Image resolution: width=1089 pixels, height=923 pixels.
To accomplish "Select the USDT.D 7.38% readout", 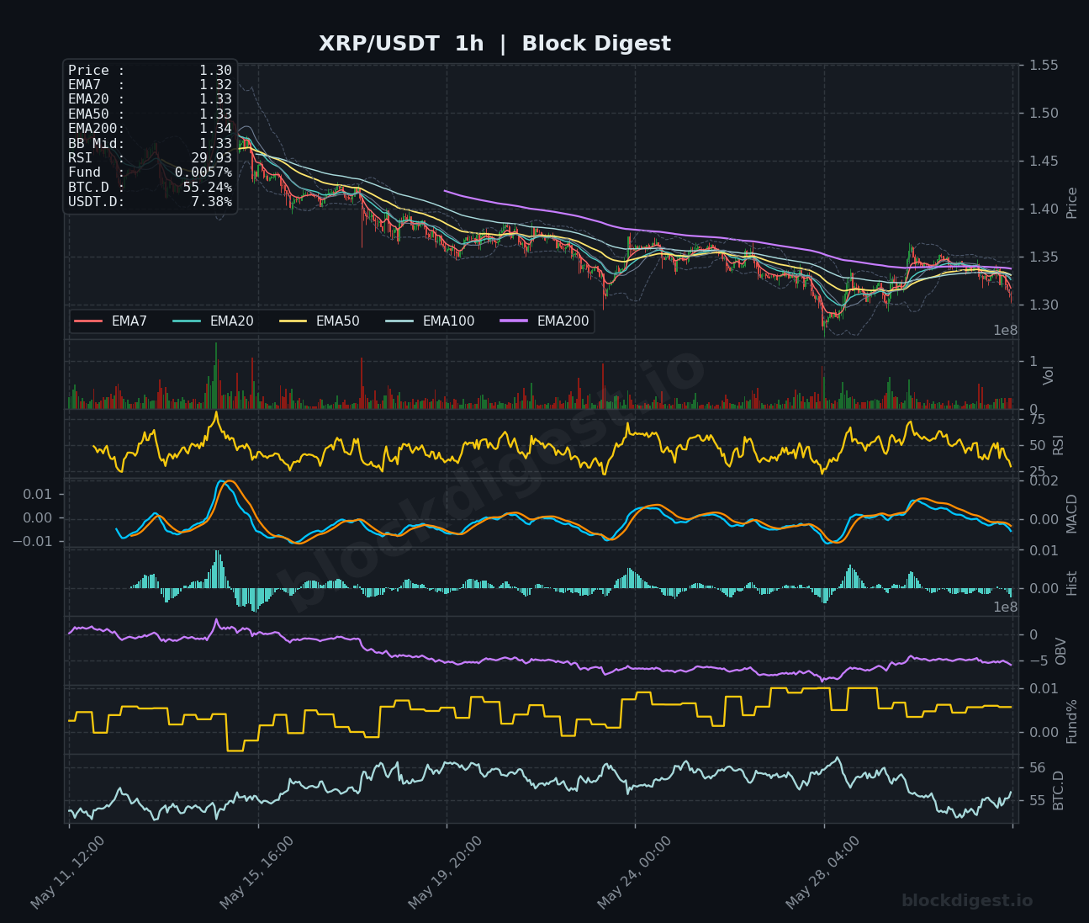I will click(x=150, y=202).
